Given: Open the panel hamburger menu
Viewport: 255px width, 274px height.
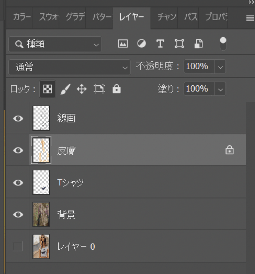Looking at the screenshot, I should click(x=250, y=18).
